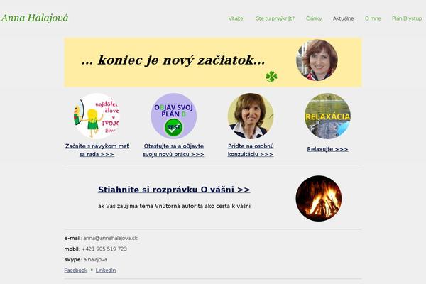This screenshot has width=426, height=284.
Task: Click Stiahnite si rozprávku O vášni link
Action: (x=174, y=190)
